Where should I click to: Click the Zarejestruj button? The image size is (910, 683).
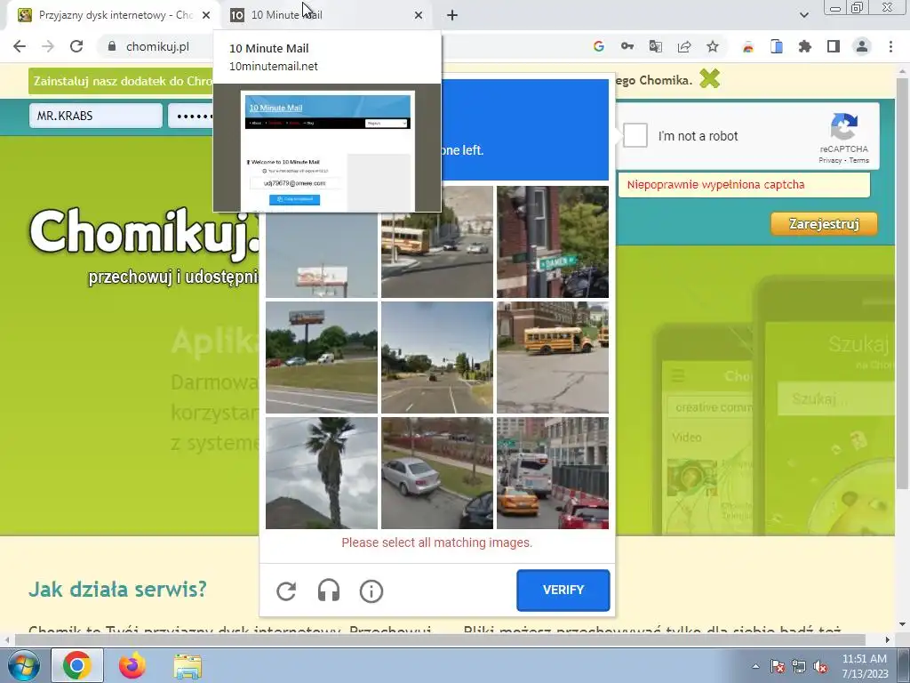pos(824,223)
